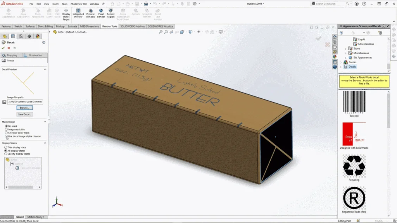397x223 pixels.
Task: Open Decals help question mark icon
Action: tap(44, 43)
